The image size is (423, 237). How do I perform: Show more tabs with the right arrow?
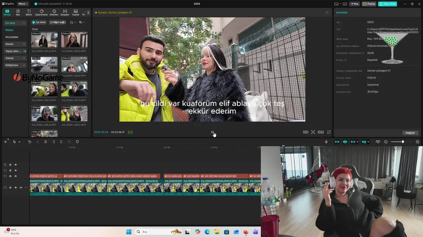click(88, 13)
